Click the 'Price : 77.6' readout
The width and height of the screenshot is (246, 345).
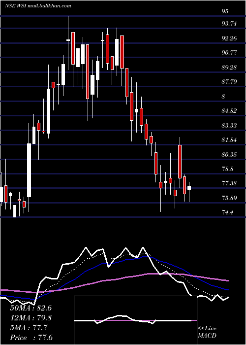pyautogui.click(x=31, y=338)
